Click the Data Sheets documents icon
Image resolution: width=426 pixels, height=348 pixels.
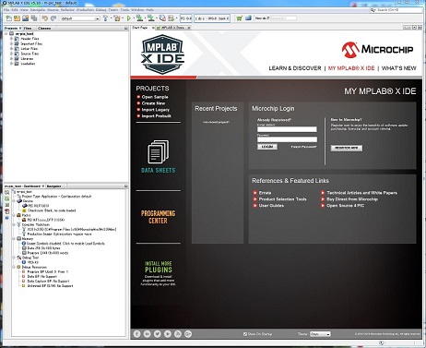pos(158,151)
